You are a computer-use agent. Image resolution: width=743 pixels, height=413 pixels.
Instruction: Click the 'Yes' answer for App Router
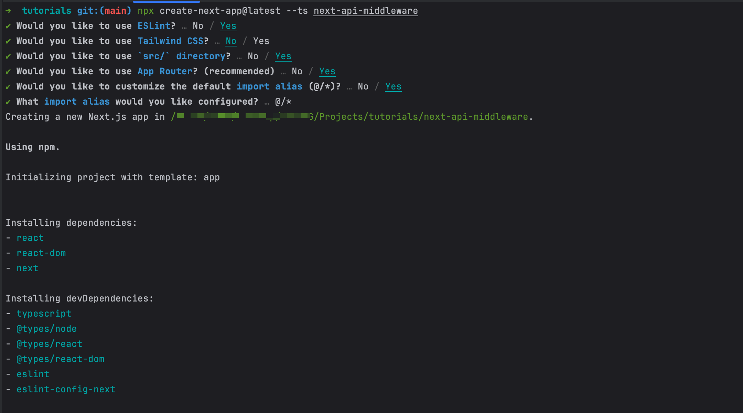click(327, 71)
